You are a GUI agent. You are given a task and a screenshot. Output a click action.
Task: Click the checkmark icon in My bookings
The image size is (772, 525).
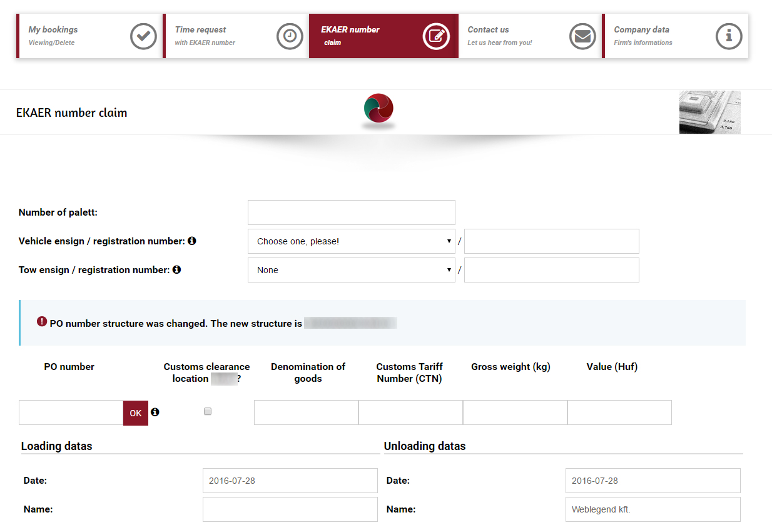(x=143, y=36)
